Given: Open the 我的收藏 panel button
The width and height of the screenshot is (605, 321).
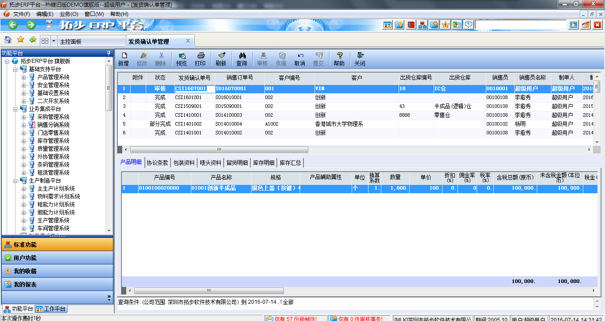Looking at the screenshot, I should 57,271.
